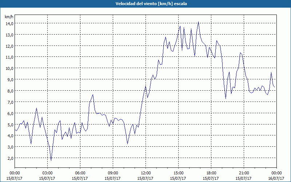This screenshot has height=182, width=291.
Task: Click the "15/07/17" date under 06:00
Action: (80, 178)
